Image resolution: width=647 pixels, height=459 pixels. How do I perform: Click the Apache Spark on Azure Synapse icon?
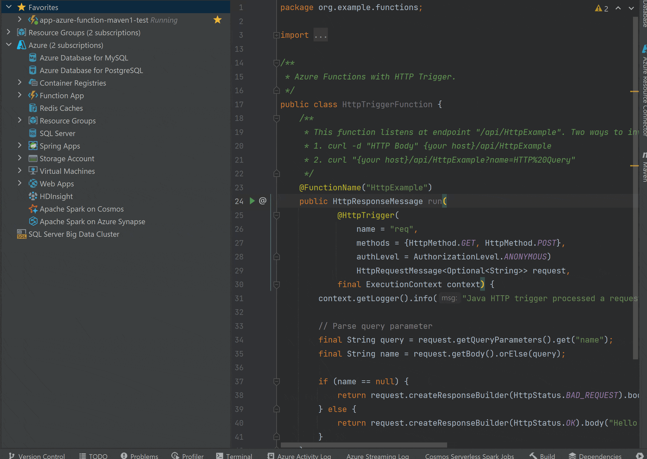tap(33, 221)
